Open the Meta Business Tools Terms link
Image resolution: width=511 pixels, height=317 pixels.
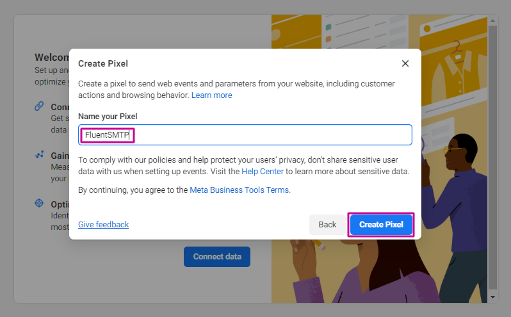[240, 190]
